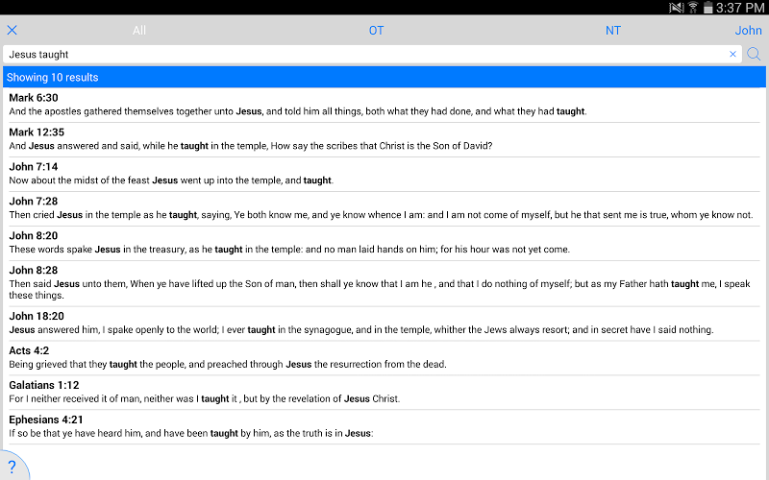Open the John 7:28 search result
Image resolution: width=769 pixels, height=480 pixels.
pos(384,208)
